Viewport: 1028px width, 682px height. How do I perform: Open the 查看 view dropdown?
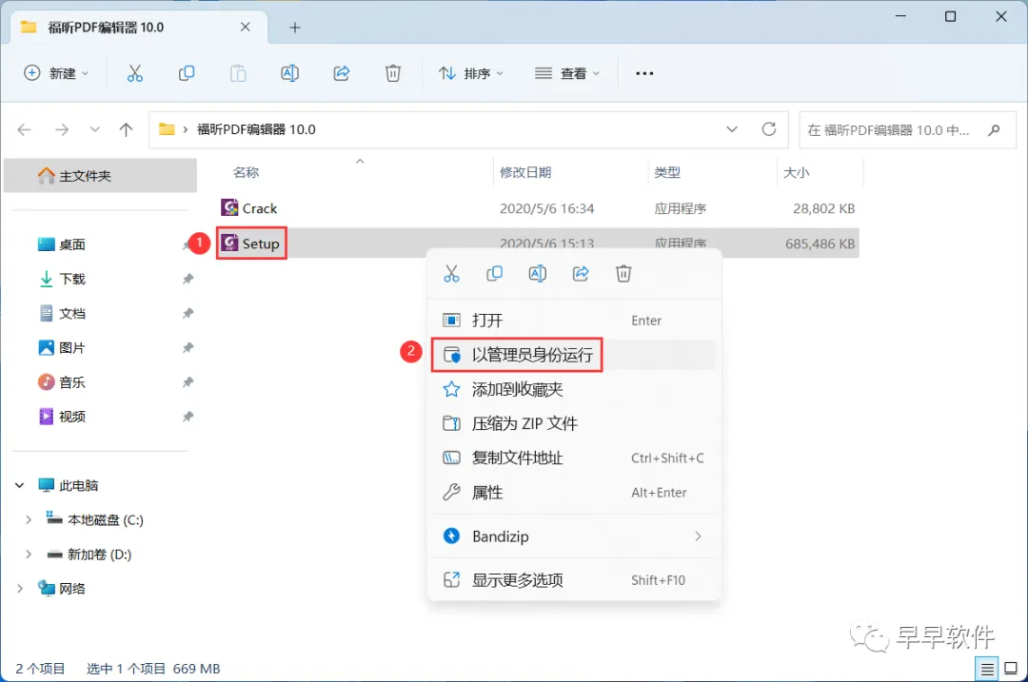(567, 73)
